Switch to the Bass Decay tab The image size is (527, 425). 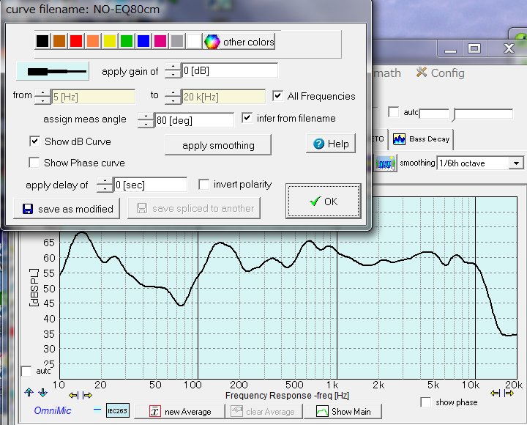tap(421, 138)
